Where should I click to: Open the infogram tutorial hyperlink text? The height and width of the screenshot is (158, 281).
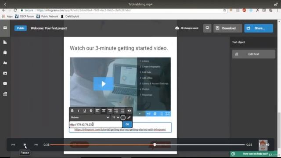tap(120, 129)
